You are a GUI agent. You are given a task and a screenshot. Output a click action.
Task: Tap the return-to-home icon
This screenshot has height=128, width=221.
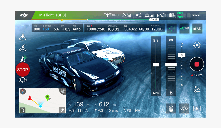tap(23, 48)
